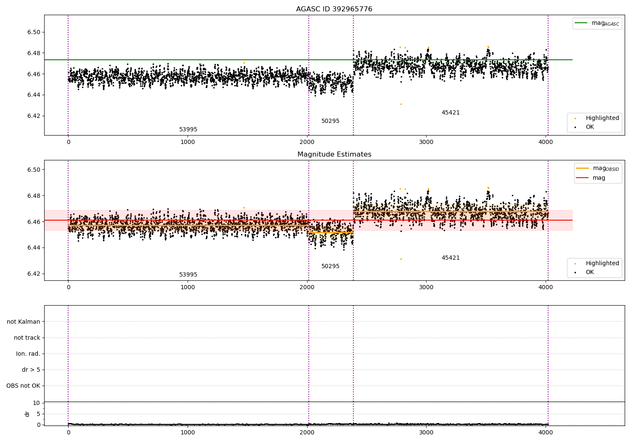Viewport: 631px width, 442px height.
Task: Click the 5 tick on dr axis
Action: tap(39, 414)
